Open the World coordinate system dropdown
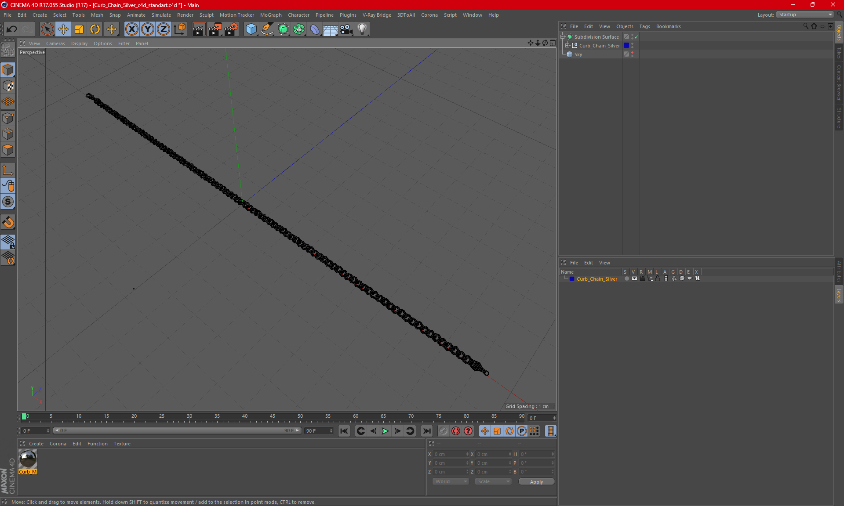 451,481
